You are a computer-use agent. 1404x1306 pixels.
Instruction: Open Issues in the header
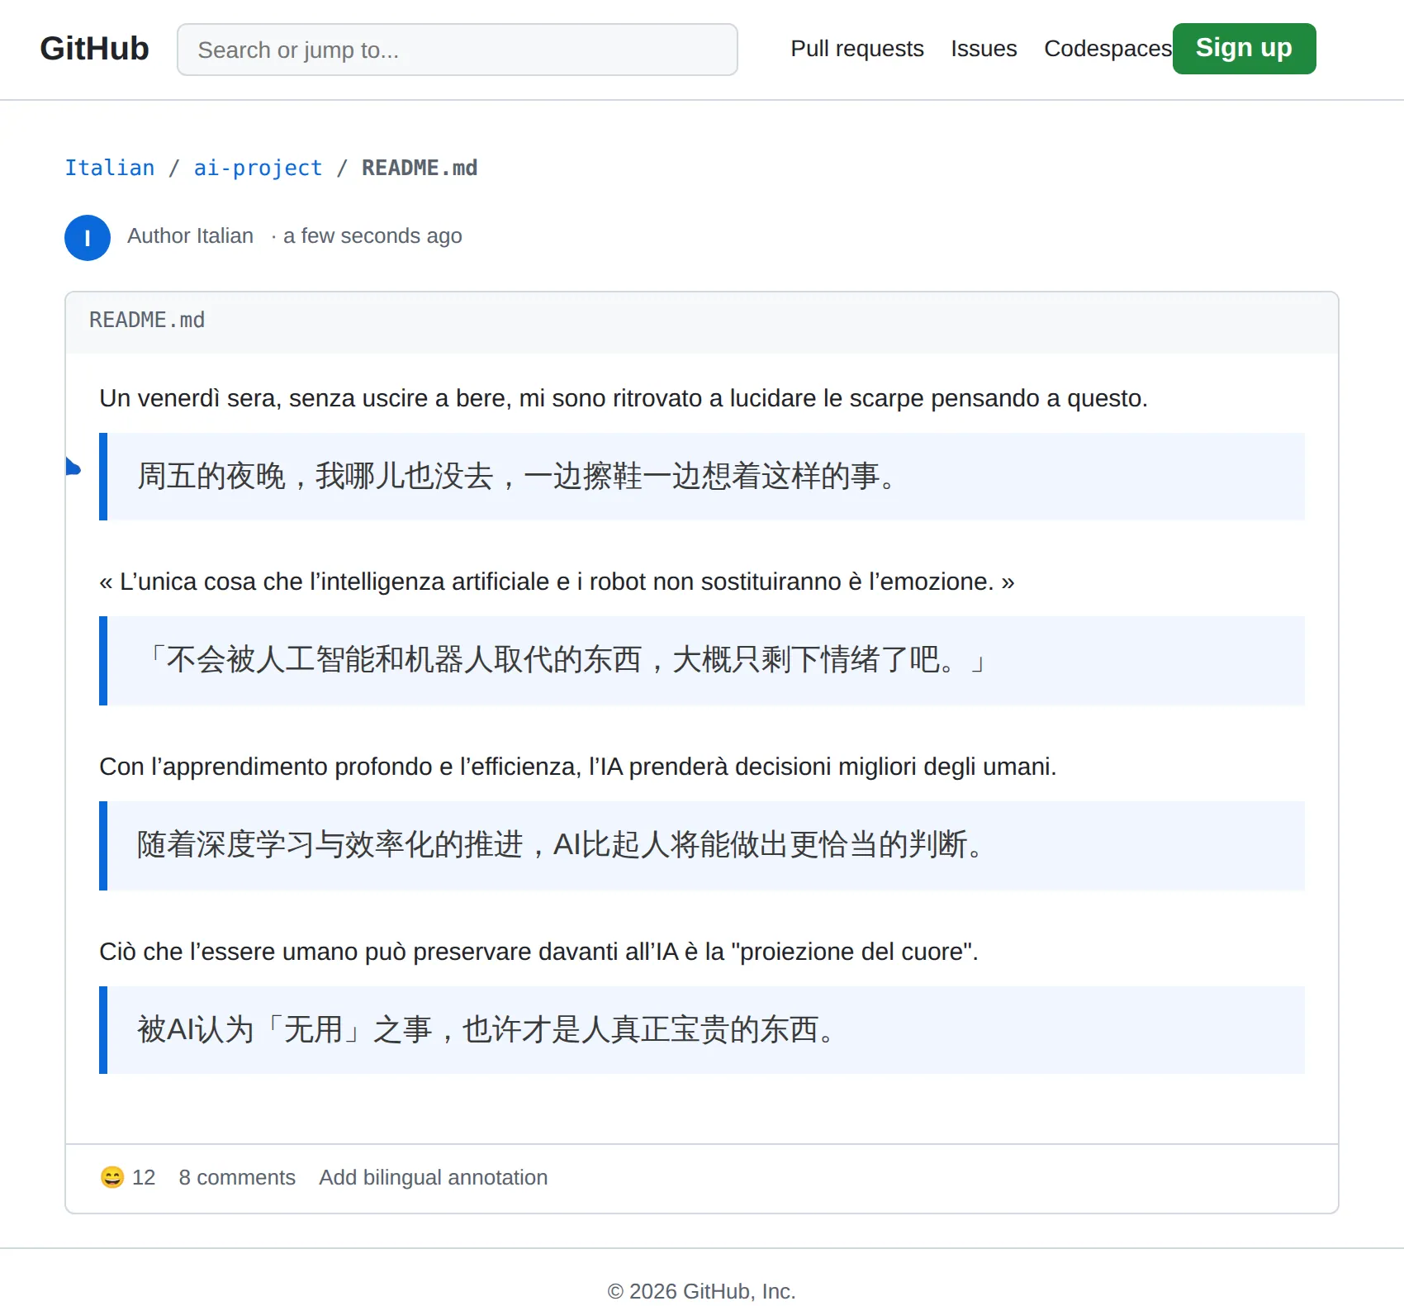click(984, 49)
